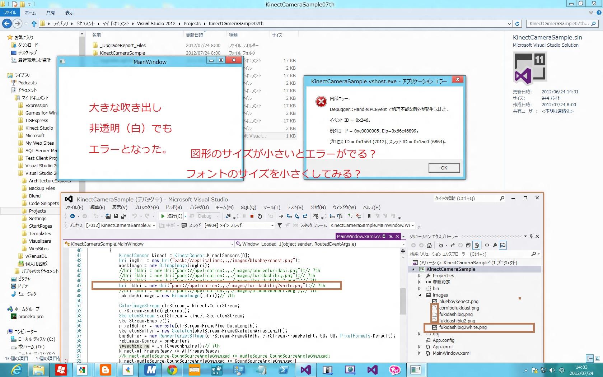Stop debugging with the red stop button
Screen dimensions: 603x377
tap(252, 216)
